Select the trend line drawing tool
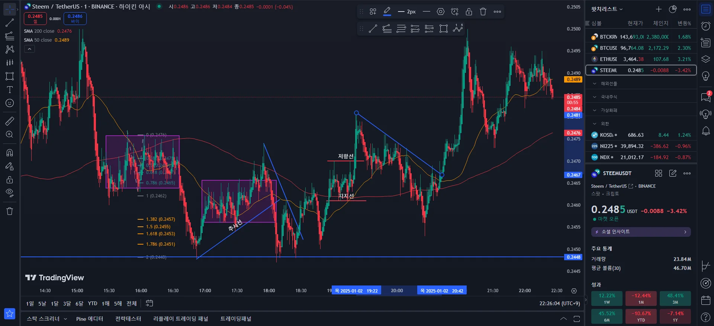The width and height of the screenshot is (714, 326). (10, 23)
